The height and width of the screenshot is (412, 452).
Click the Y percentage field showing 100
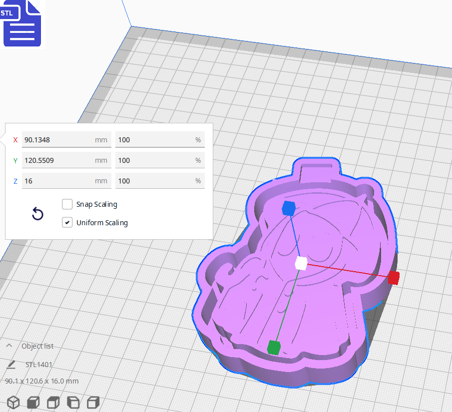(x=160, y=160)
